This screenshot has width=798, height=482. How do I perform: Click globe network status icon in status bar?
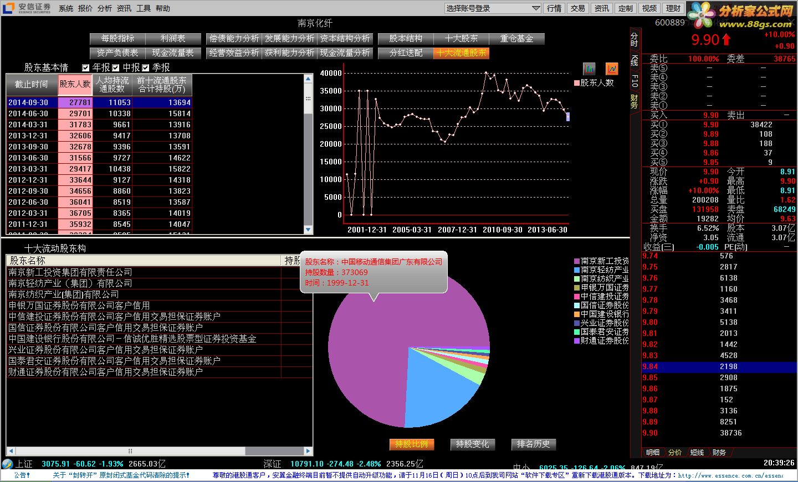pyautogui.click(x=7, y=464)
